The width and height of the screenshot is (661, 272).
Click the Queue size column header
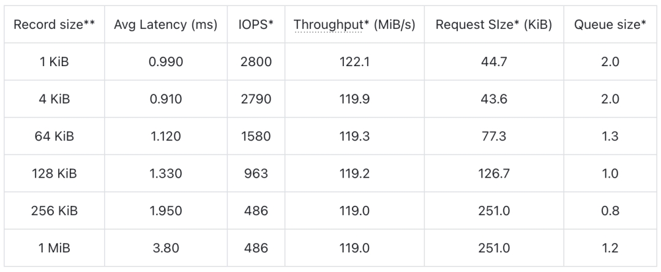tap(610, 25)
